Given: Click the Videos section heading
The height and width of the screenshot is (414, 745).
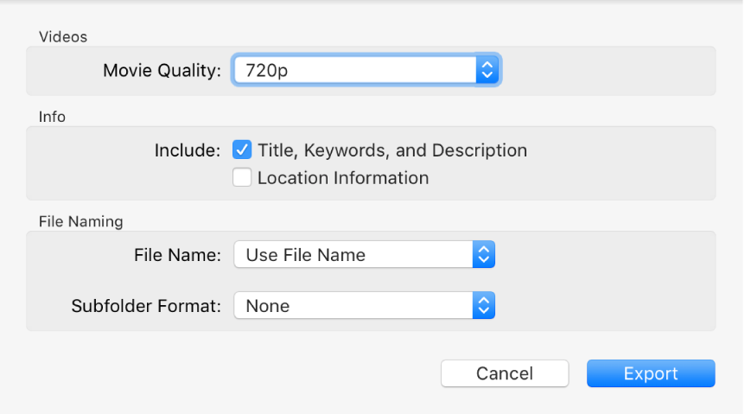Looking at the screenshot, I should pyautogui.click(x=63, y=36).
